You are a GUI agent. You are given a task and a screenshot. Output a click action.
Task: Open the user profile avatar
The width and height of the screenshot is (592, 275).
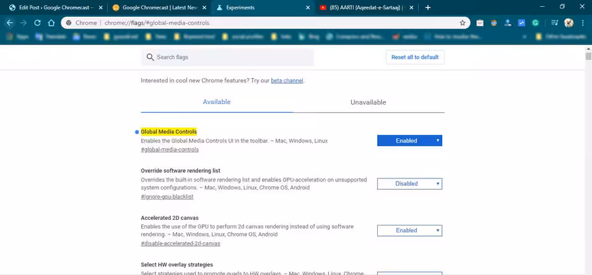[569, 23]
